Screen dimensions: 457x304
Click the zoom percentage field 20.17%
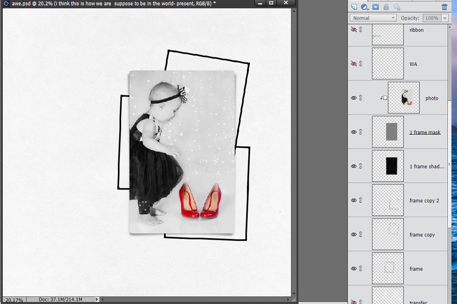pos(14,299)
